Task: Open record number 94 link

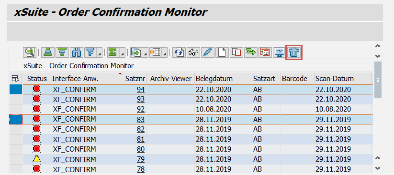Action: 141,89
